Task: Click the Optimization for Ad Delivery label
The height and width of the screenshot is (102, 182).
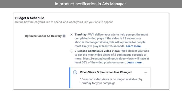Action: pos(43,36)
